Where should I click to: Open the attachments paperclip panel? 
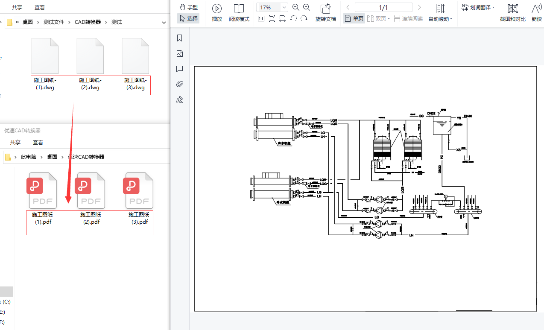point(180,84)
